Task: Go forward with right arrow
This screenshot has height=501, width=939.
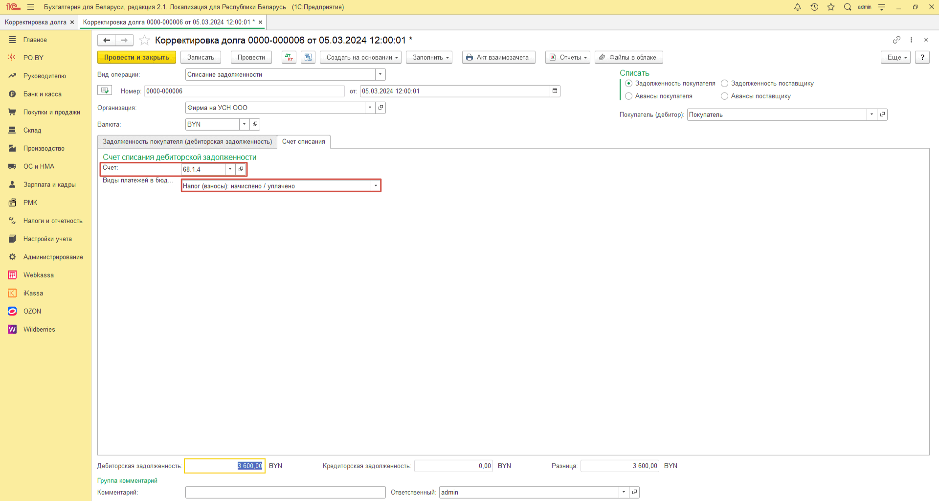Action: 124,40
